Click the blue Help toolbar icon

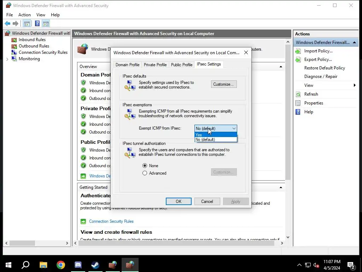[x=37, y=23]
